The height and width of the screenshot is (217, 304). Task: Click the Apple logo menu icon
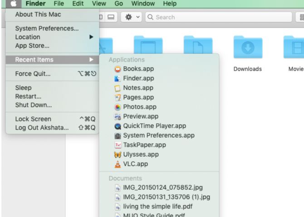point(13,4)
